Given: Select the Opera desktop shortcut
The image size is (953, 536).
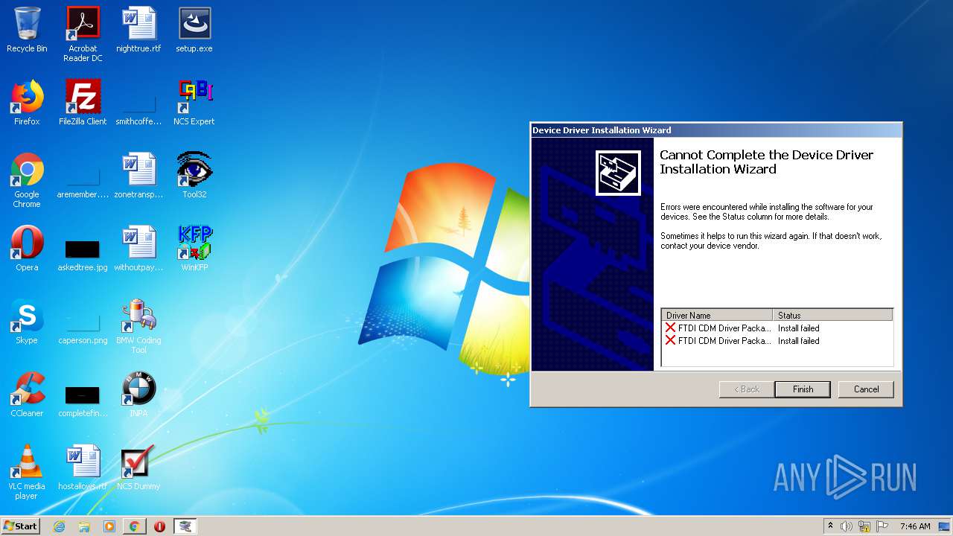Looking at the screenshot, I should pyautogui.click(x=27, y=249).
